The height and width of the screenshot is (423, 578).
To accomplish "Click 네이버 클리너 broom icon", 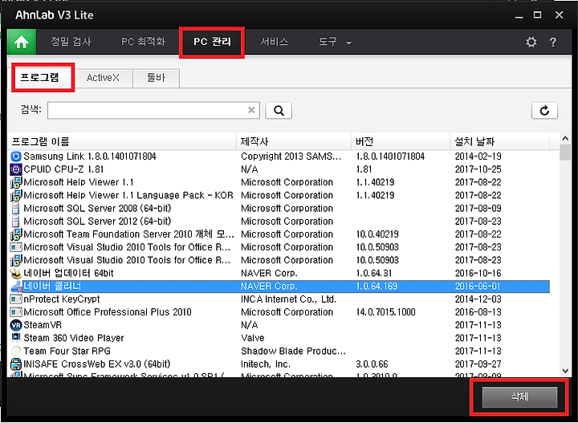I will (x=17, y=287).
